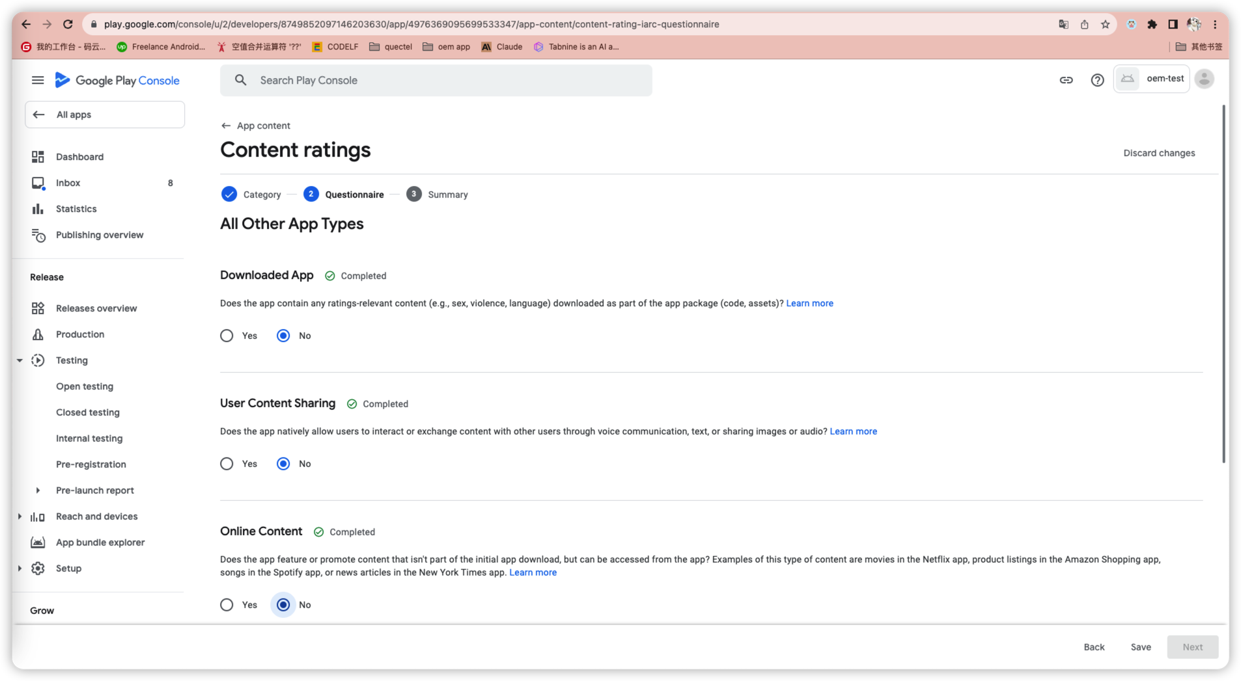Click the Production icon in sidebar

pos(38,334)
